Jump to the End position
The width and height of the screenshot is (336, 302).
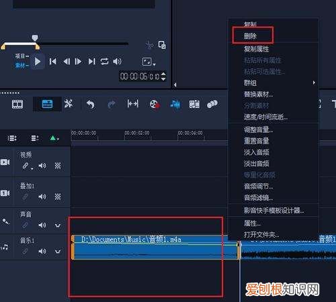pos(92,61)
